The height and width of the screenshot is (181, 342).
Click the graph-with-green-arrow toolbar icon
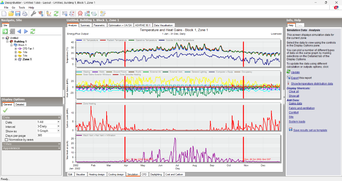[87, 13]
